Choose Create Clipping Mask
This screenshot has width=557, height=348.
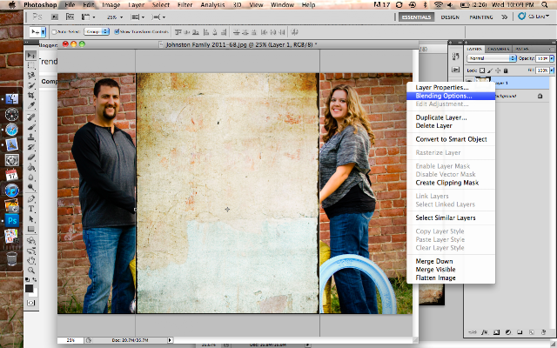[451, 183]
